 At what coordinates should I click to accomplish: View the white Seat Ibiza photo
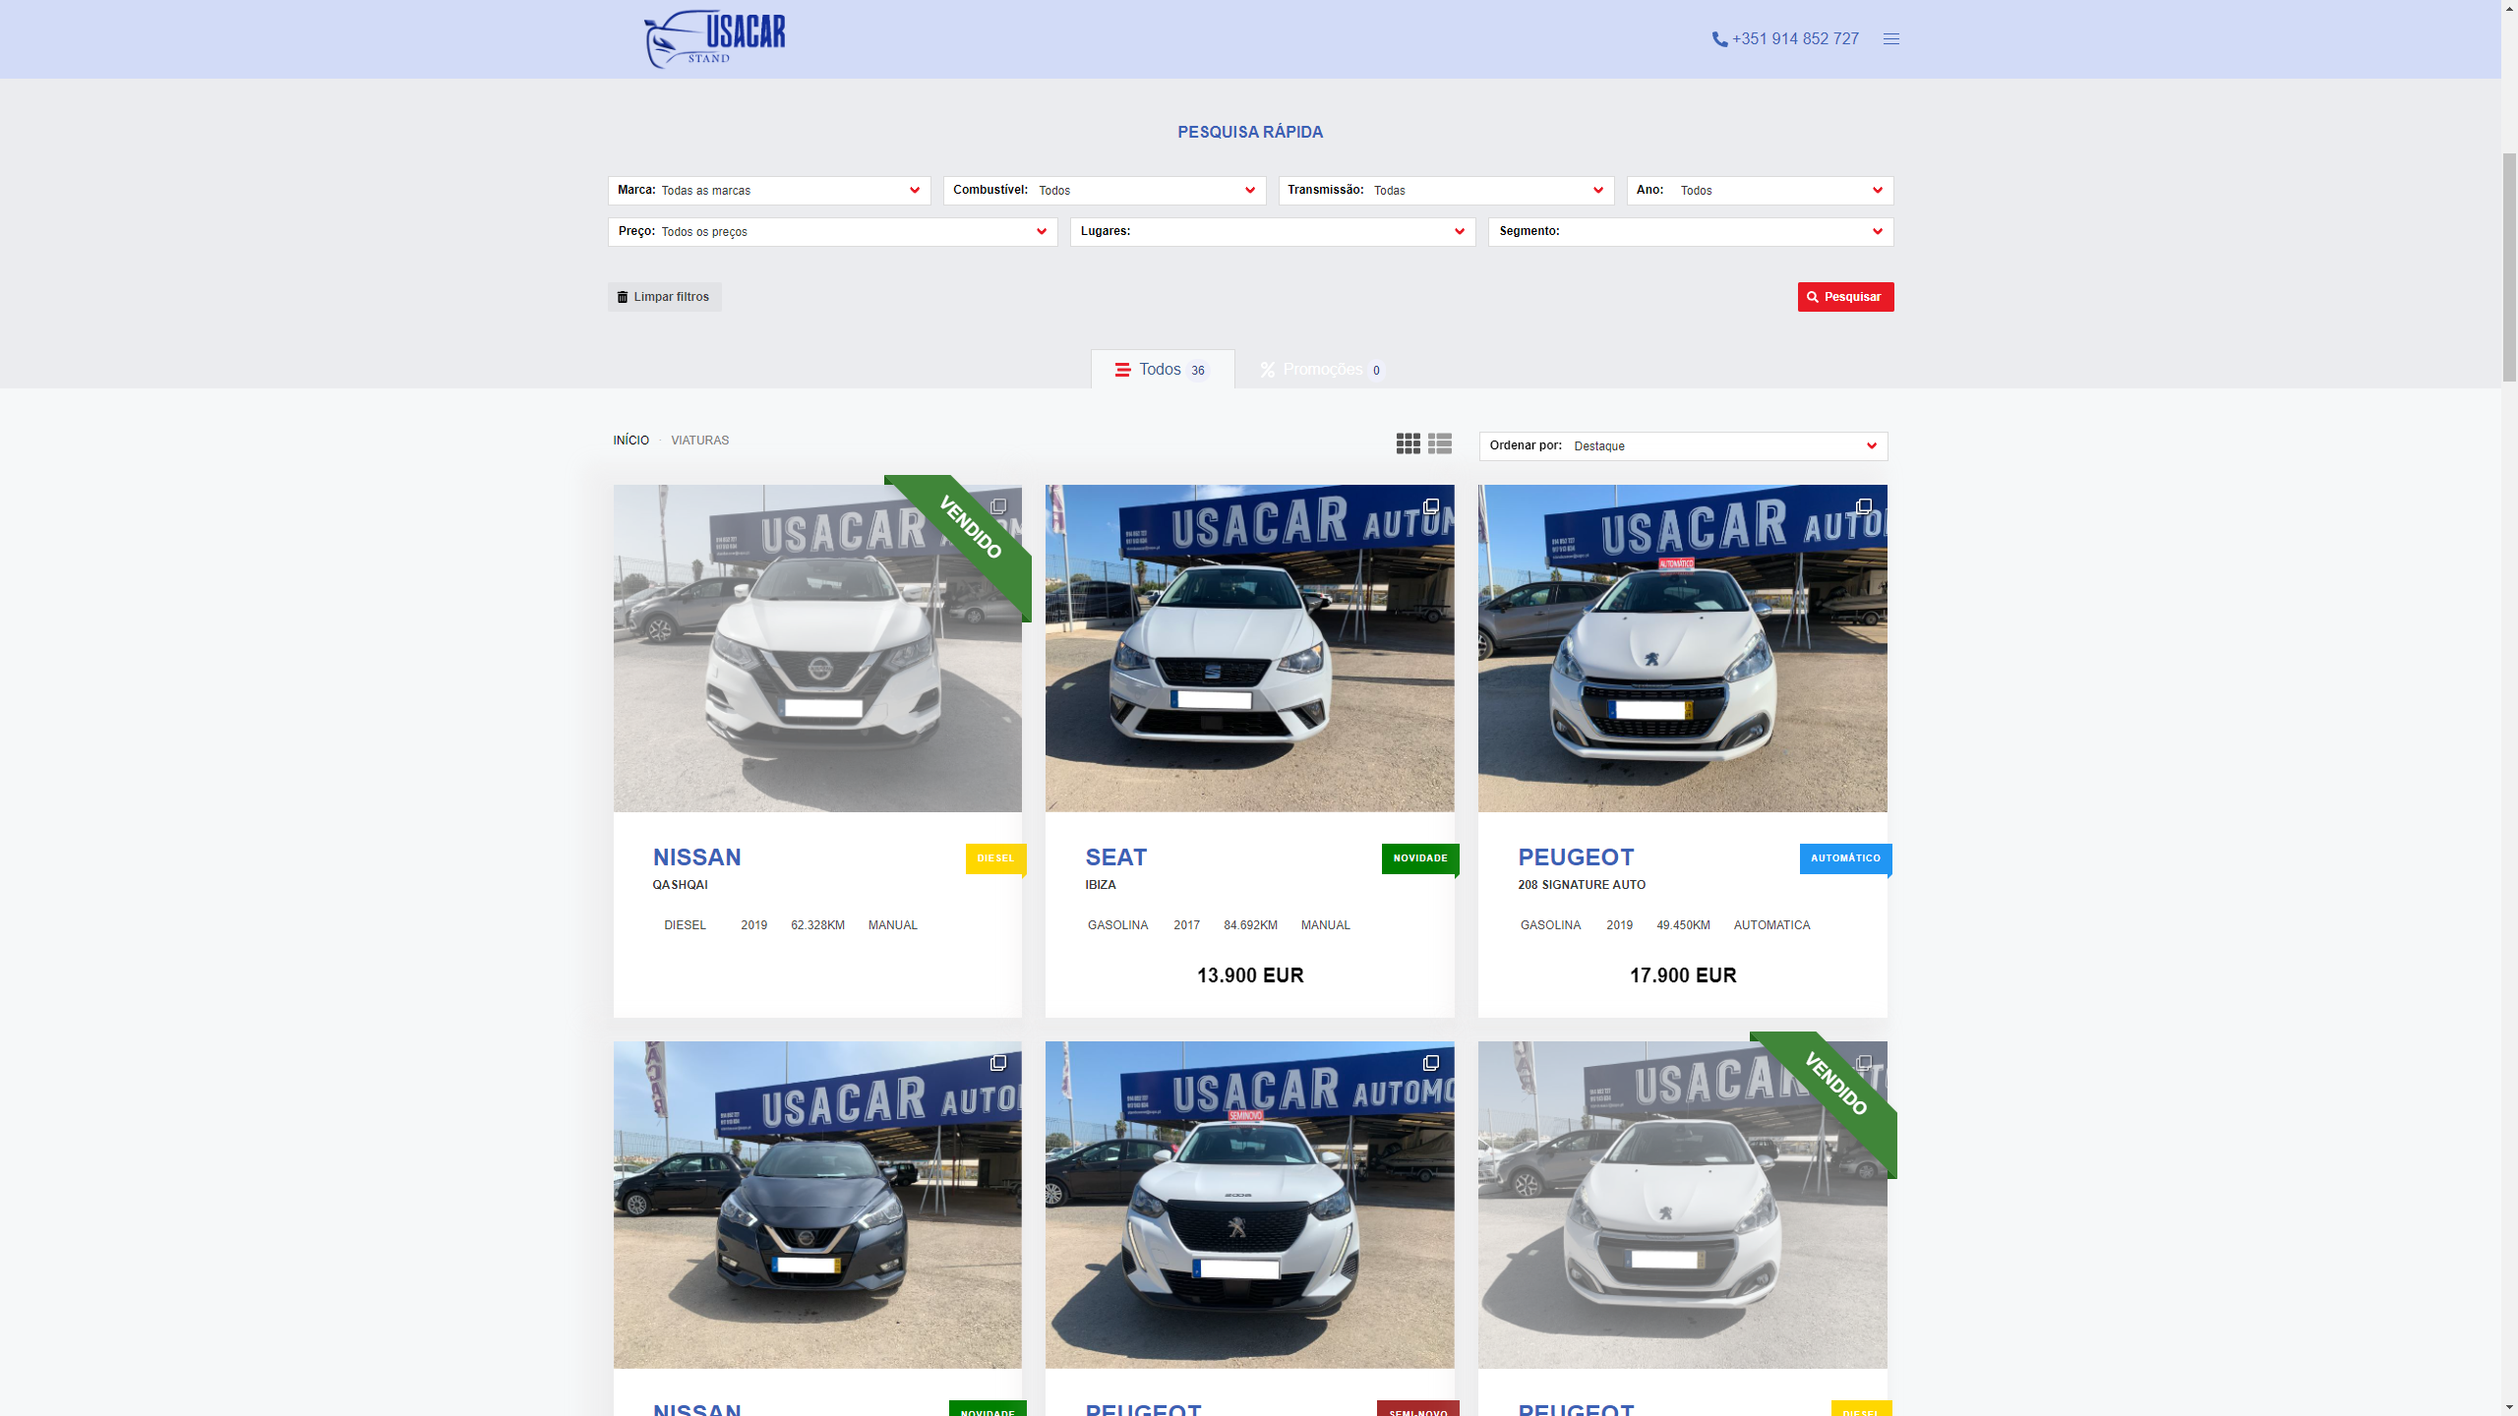(1249, 648)
